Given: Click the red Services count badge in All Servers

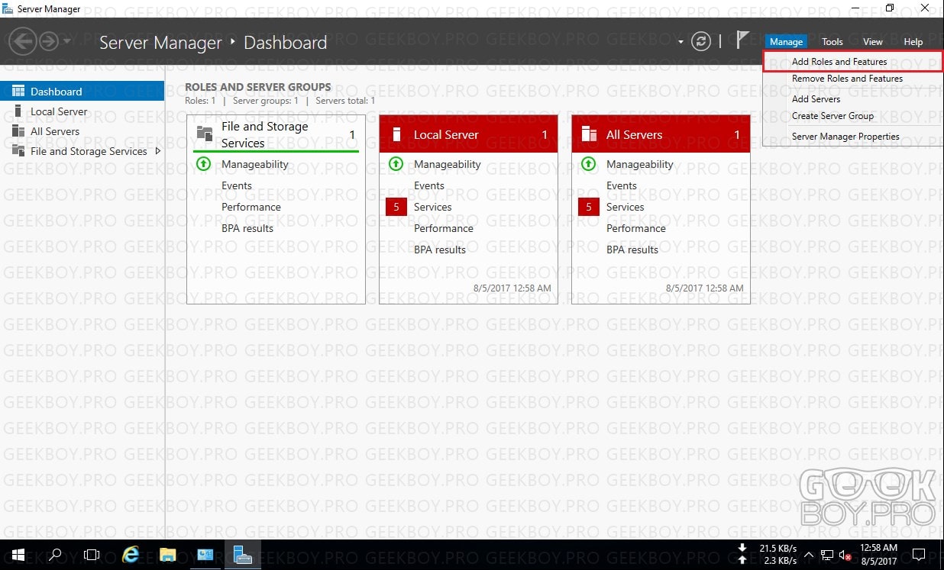Looking at the screenshot, I should click(588, 207).
